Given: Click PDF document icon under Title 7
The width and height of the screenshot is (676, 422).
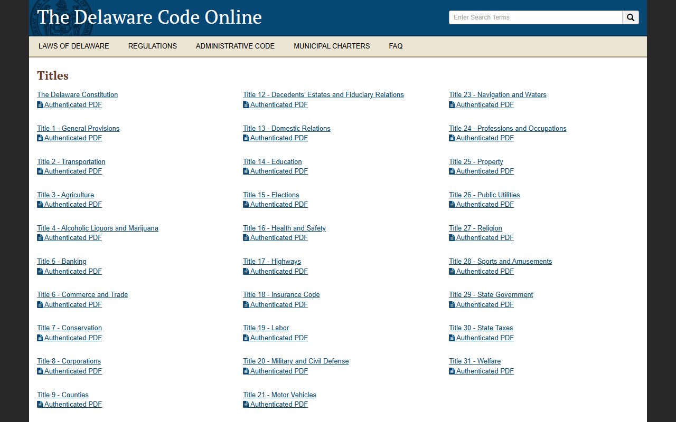Looking at the screenshot, I should click(40, 338).
